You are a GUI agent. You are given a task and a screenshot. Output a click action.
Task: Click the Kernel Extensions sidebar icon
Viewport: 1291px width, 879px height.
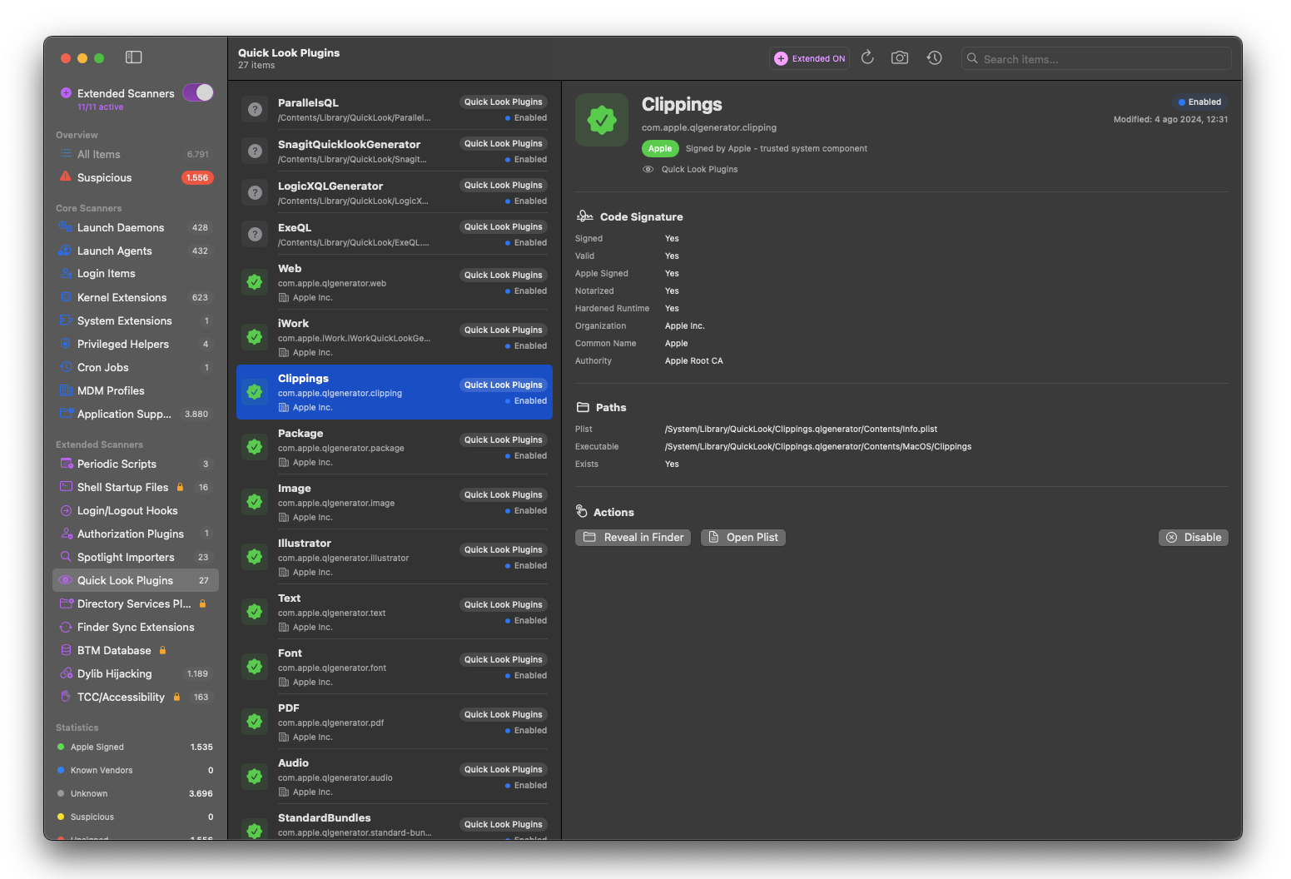click(65, 297)
